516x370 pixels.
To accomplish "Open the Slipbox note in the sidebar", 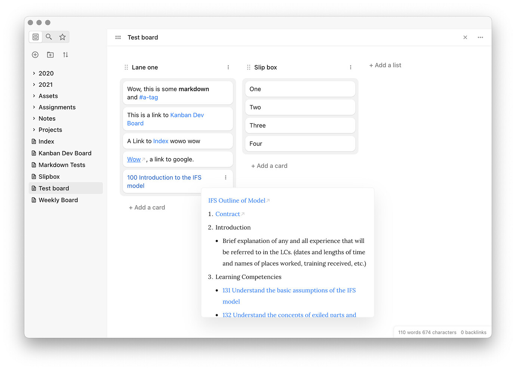I will (x=49, y=176).
